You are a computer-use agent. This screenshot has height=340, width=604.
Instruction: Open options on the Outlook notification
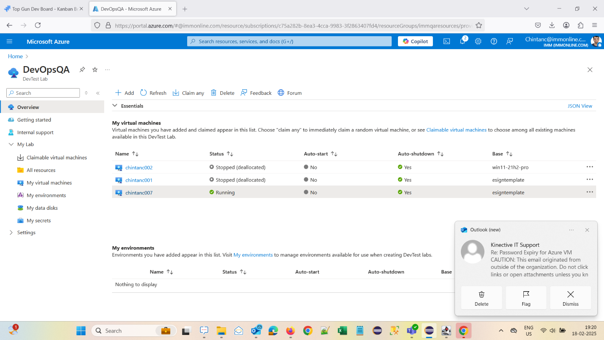coord(571,230)
